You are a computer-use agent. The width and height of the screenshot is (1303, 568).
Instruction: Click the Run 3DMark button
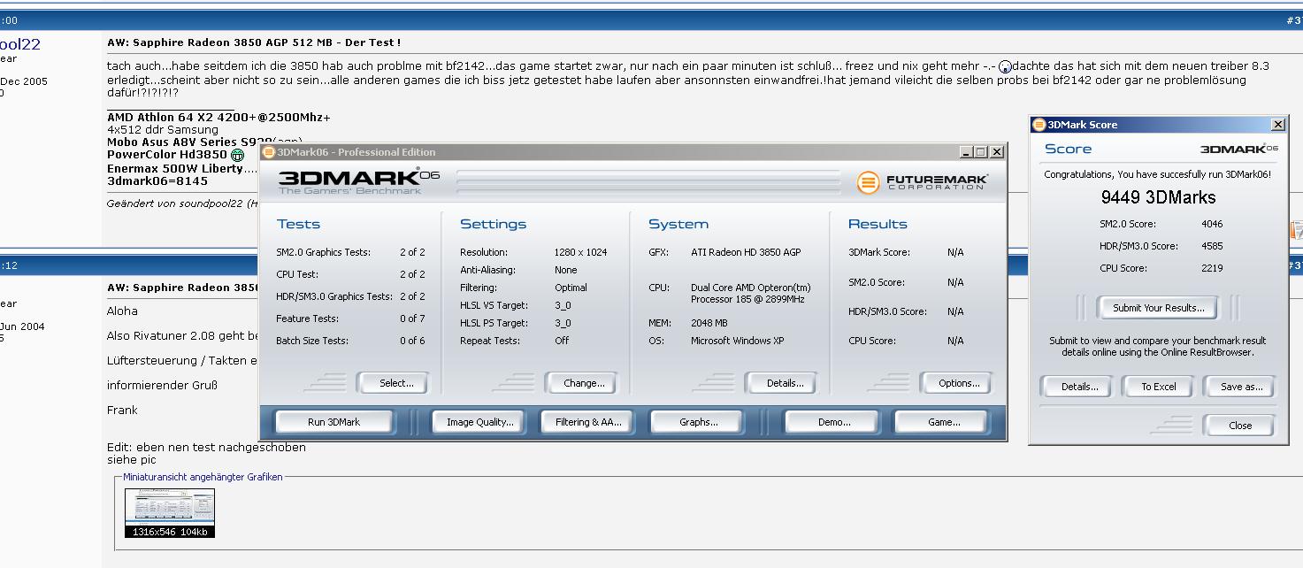pyautogui.click(x=333, y=422)
